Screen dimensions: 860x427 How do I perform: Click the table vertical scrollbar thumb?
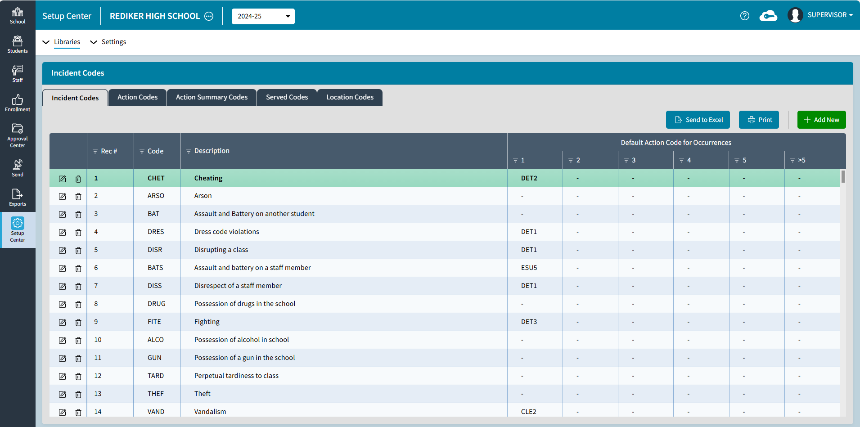tap(843, 176)
